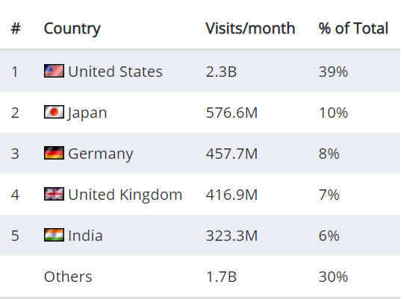The image size is (404, 299).
Task: Open the Germany country name
Action: [101, 154]
